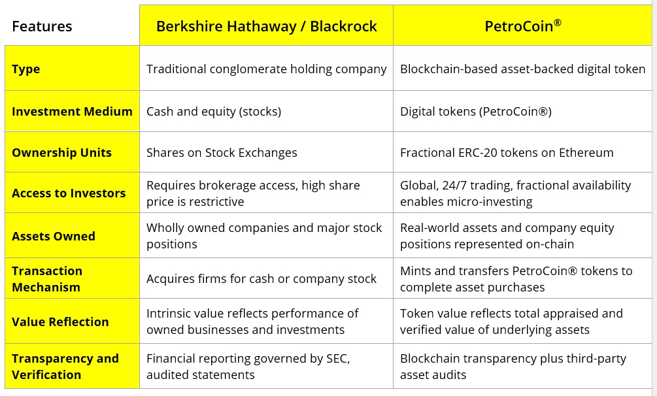Click the "Shares on Stock Exchanges" cell
The image size is (657, 396).
tap(222, 153)
